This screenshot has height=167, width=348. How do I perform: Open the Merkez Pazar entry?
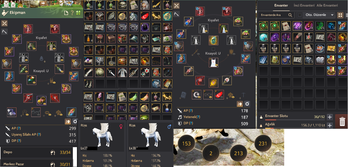click(37, 164)
